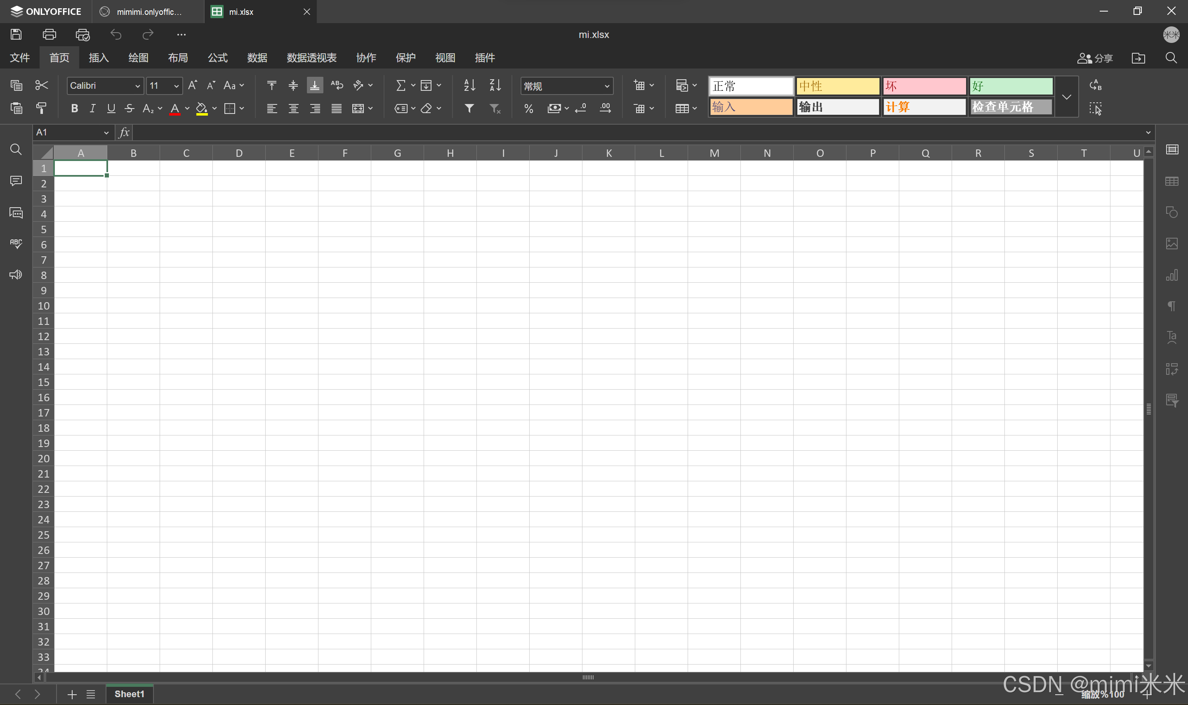Apply Percent style format
The height and width of the screenshot is (705, 1188).
[x=529, y=108]
